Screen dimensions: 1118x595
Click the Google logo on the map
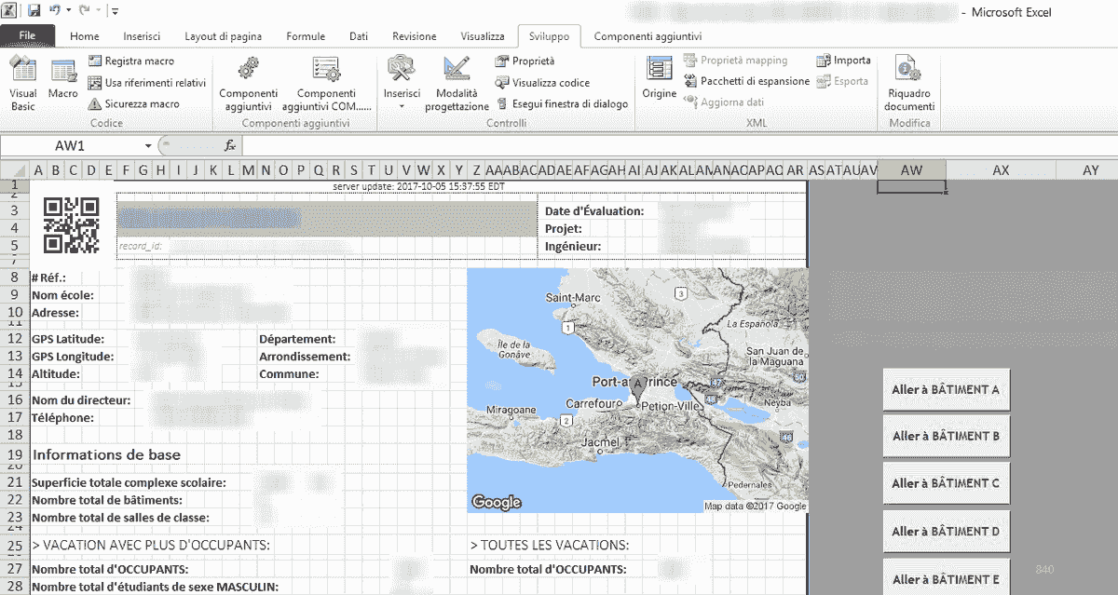click(495, 502)
